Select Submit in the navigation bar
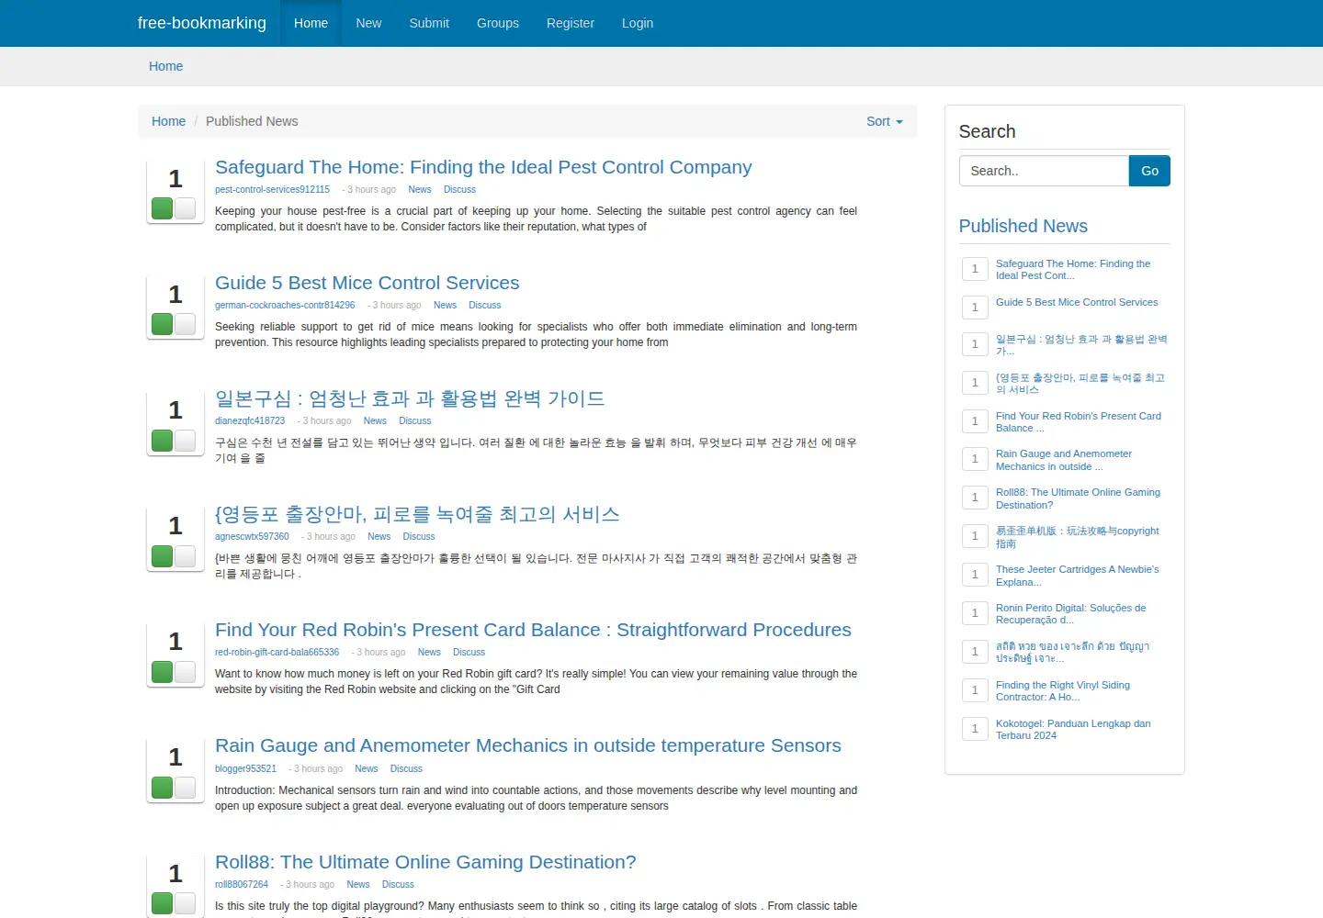Image resolution: width=1323 pixels, height=918 pixels. [x=429, y=23]
